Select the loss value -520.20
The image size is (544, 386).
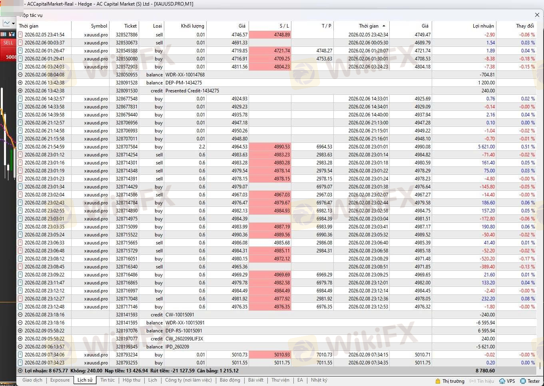487,259
